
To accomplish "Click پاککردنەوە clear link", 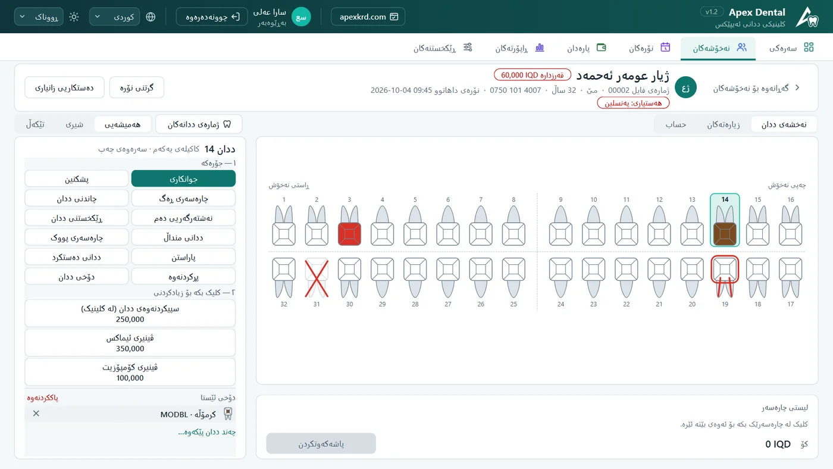I will point(43,398).
